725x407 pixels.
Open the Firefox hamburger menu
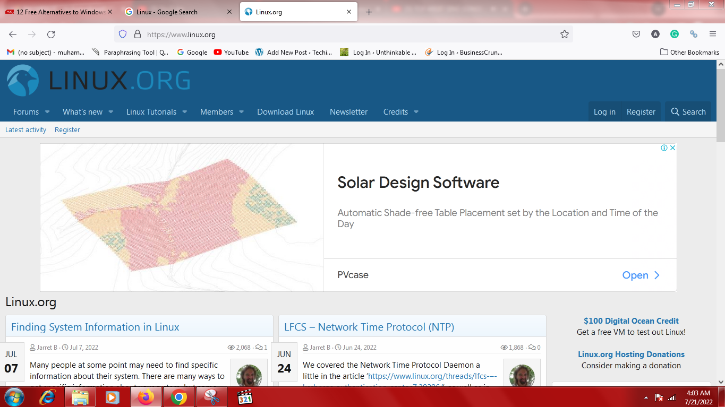point(713,34)
